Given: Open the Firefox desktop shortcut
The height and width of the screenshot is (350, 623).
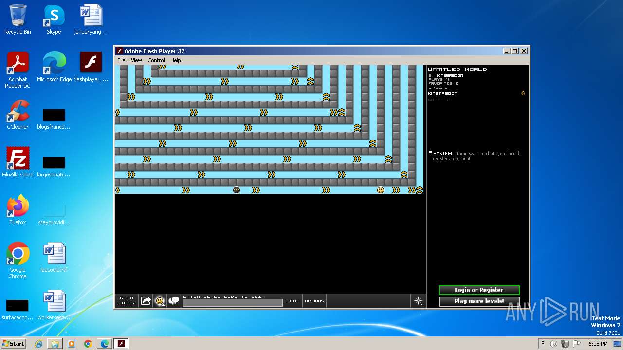Looking at the screenshot, I should pos(18,210).
